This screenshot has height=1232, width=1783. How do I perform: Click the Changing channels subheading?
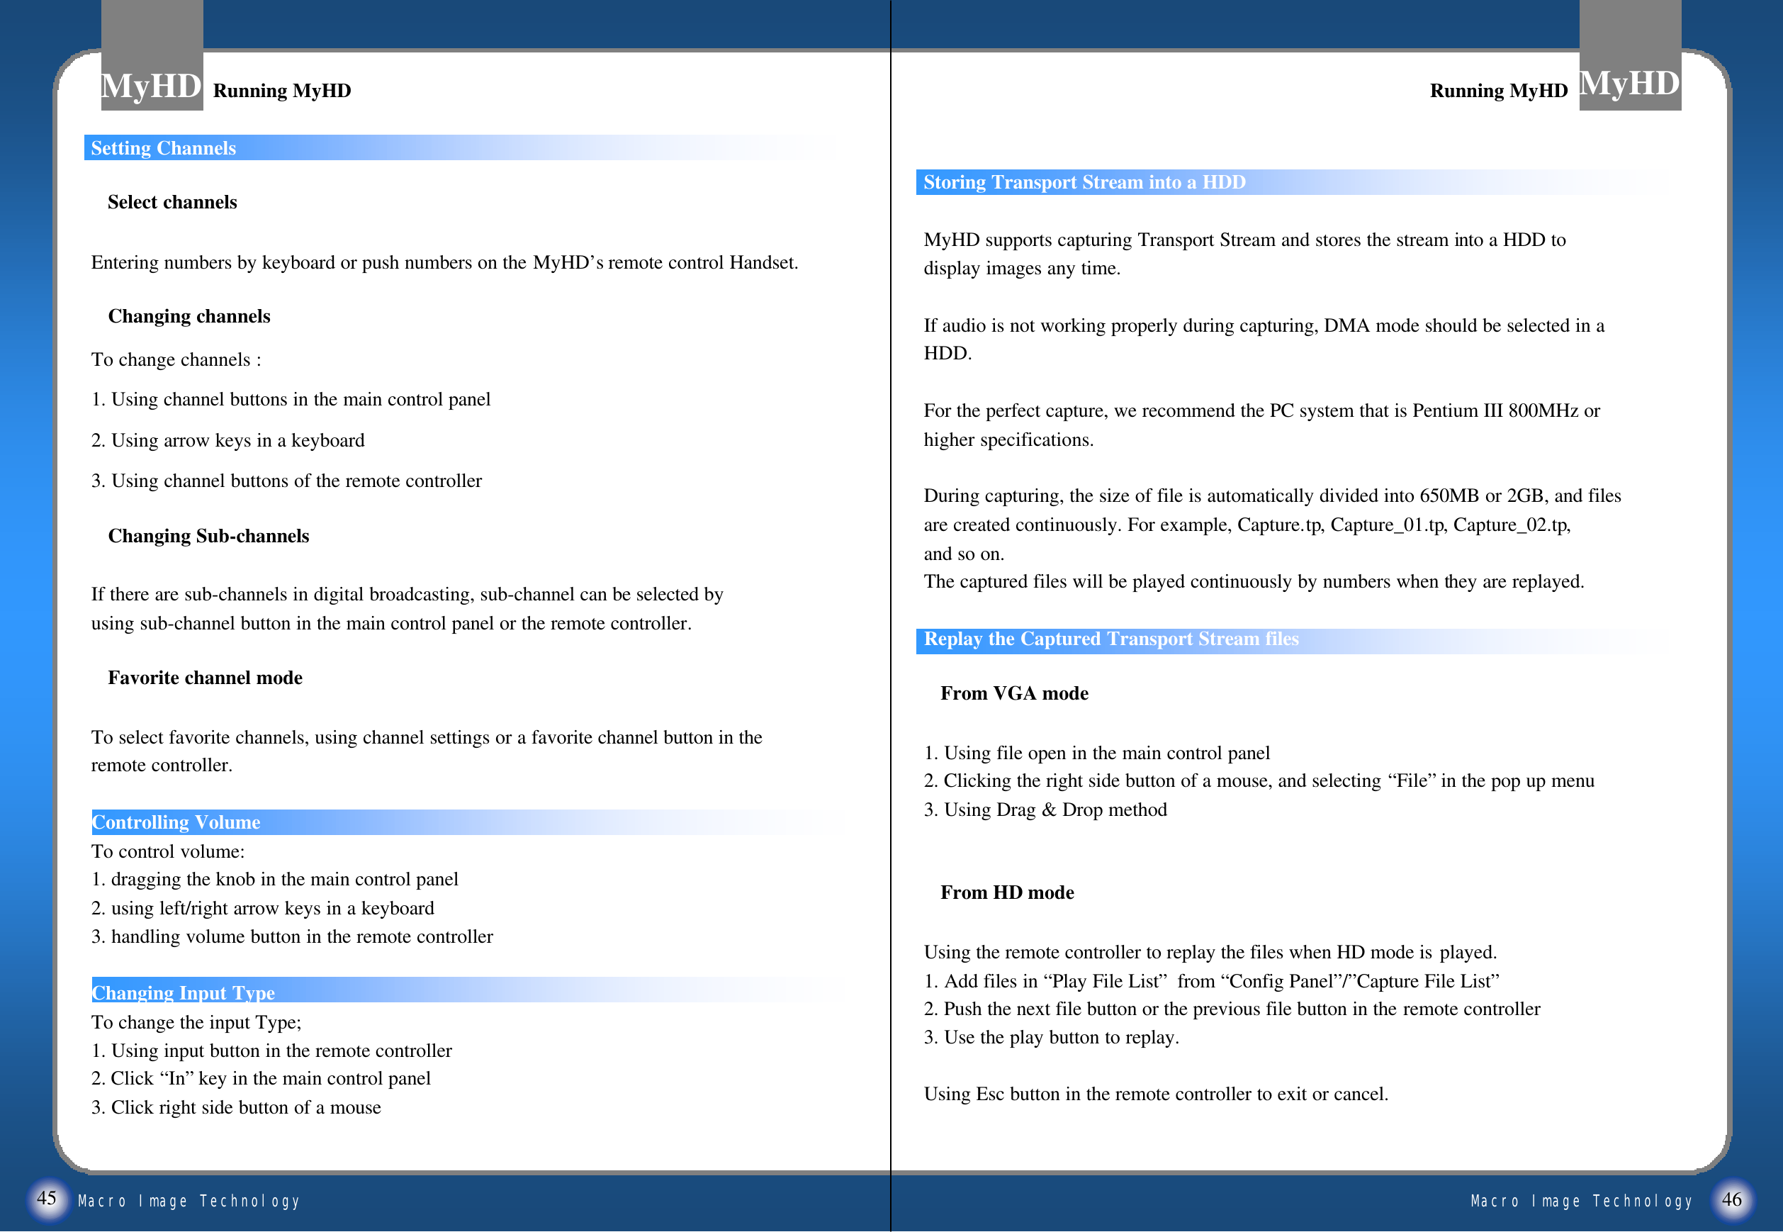click(x=189, y=316)
